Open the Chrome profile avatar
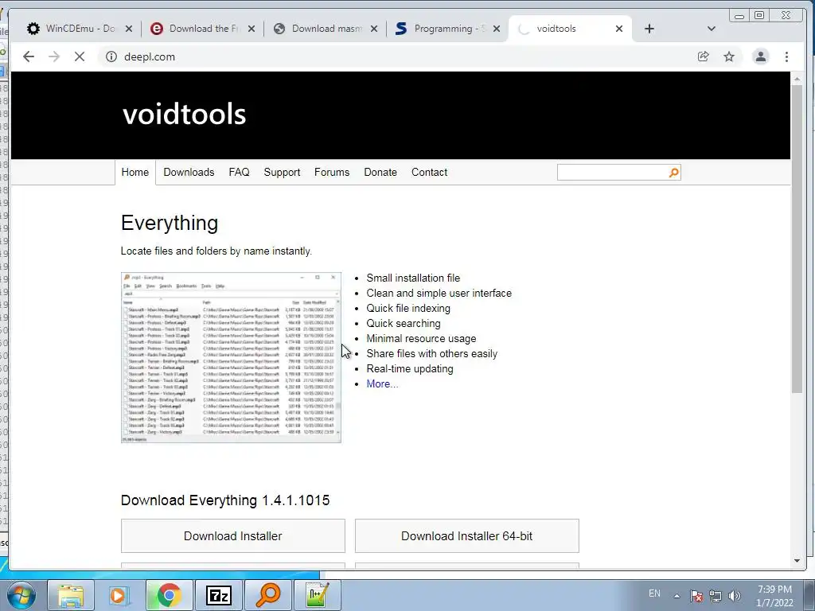Viewport: 815px width, 611px height. [x=760, y=56]
